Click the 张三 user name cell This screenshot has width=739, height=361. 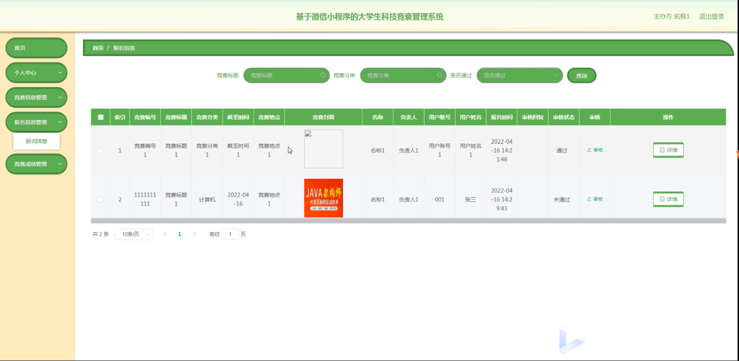pyautogui.click(x=471, y=200)
